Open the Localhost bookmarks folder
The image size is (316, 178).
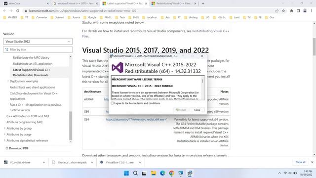click(x=150, y=17)
